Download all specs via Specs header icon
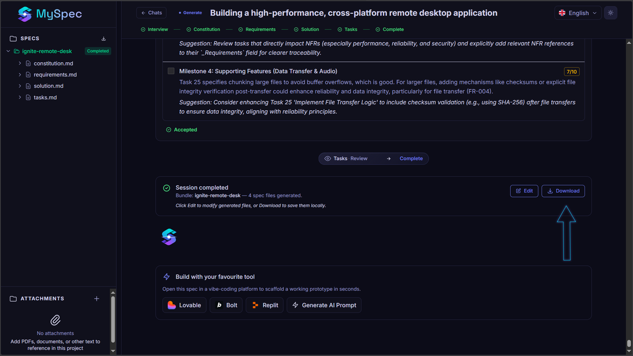Screen dimensions: 633x356 click(x=103, y=39)
